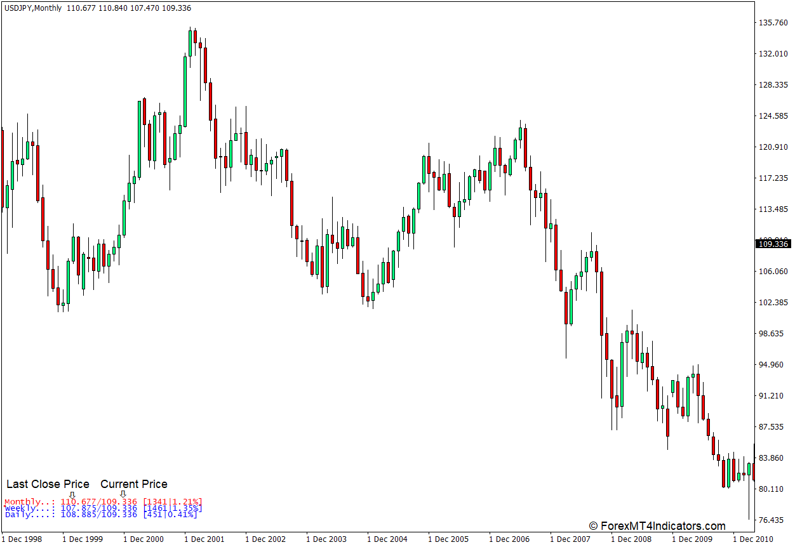Click the 135.760 level on price axis
Image resolution: width=795 pixels, height=547 pixels.
pyautogui.click(x=773, y=23)
